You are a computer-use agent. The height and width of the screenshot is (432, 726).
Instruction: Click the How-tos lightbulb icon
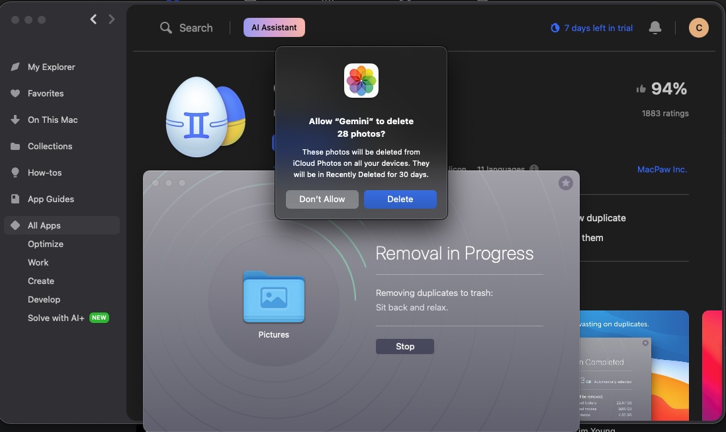coord(15,172)
